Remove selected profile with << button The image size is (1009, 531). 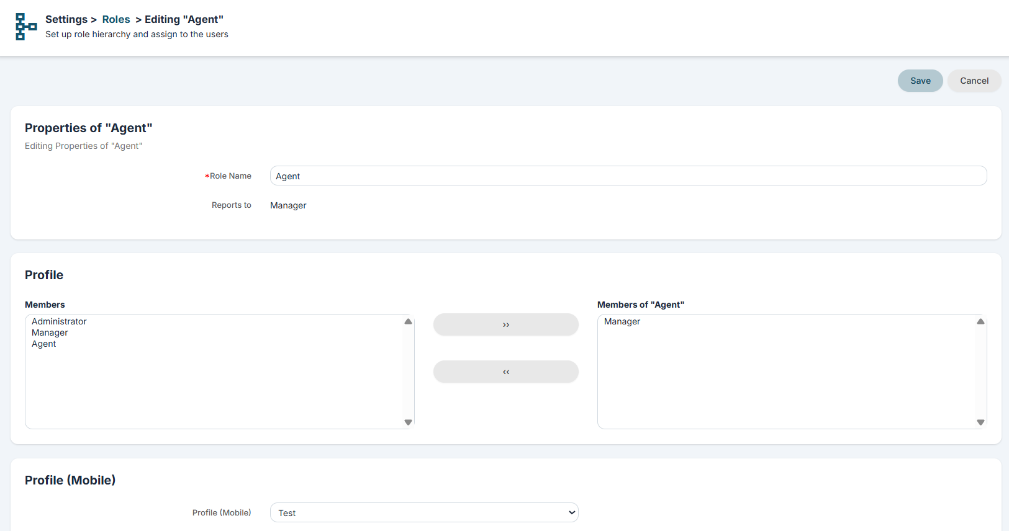click(506, 372)
